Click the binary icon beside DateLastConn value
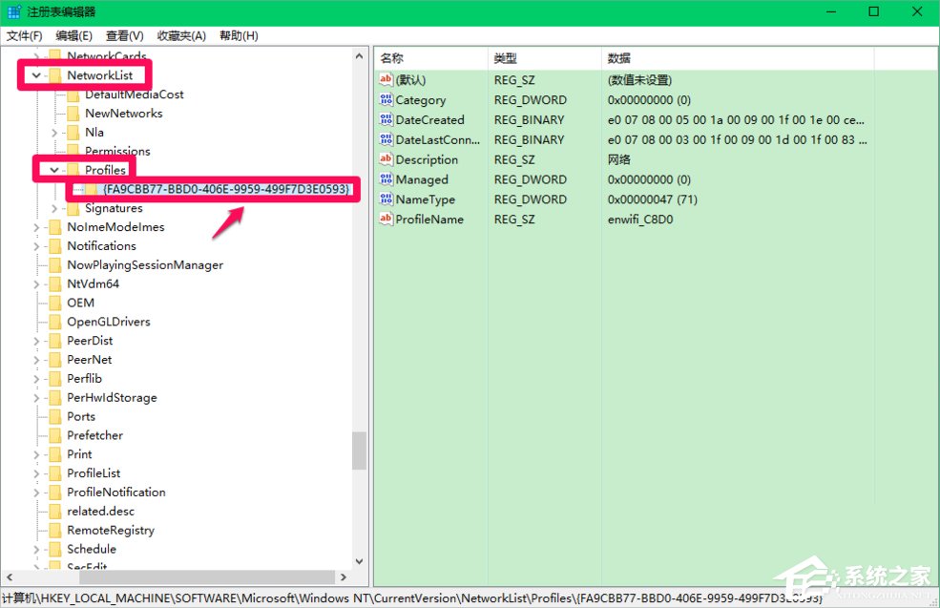The image size is (940, 608). (385, 139)
